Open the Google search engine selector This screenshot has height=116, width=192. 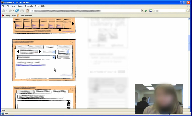(151, 11)
